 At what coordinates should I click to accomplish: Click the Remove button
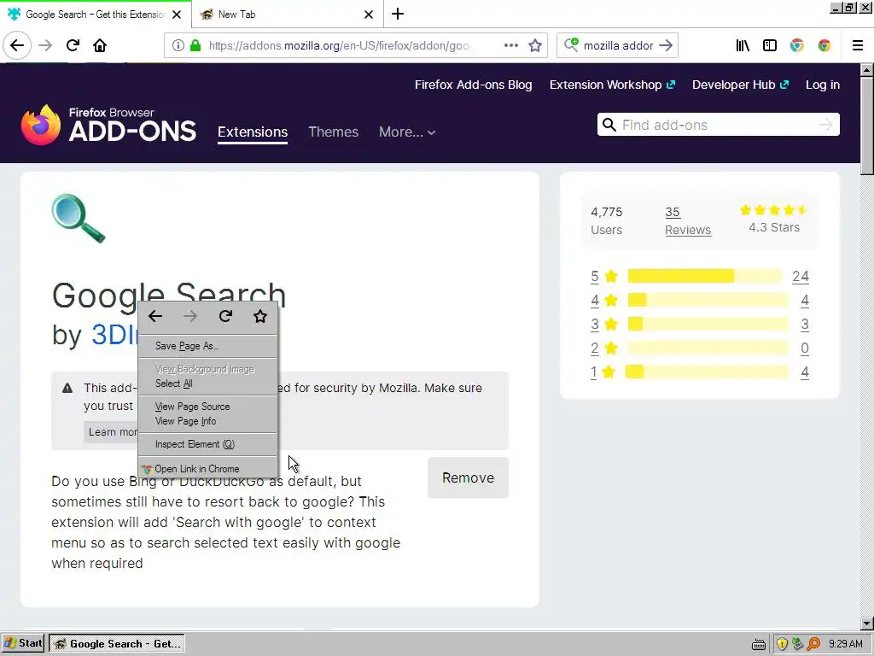click(468, 478)
